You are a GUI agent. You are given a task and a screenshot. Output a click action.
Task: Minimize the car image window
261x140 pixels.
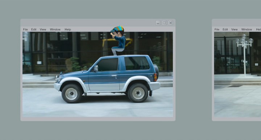pos(158,23)
